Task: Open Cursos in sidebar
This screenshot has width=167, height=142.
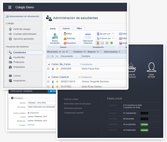Action: point(17,76)
